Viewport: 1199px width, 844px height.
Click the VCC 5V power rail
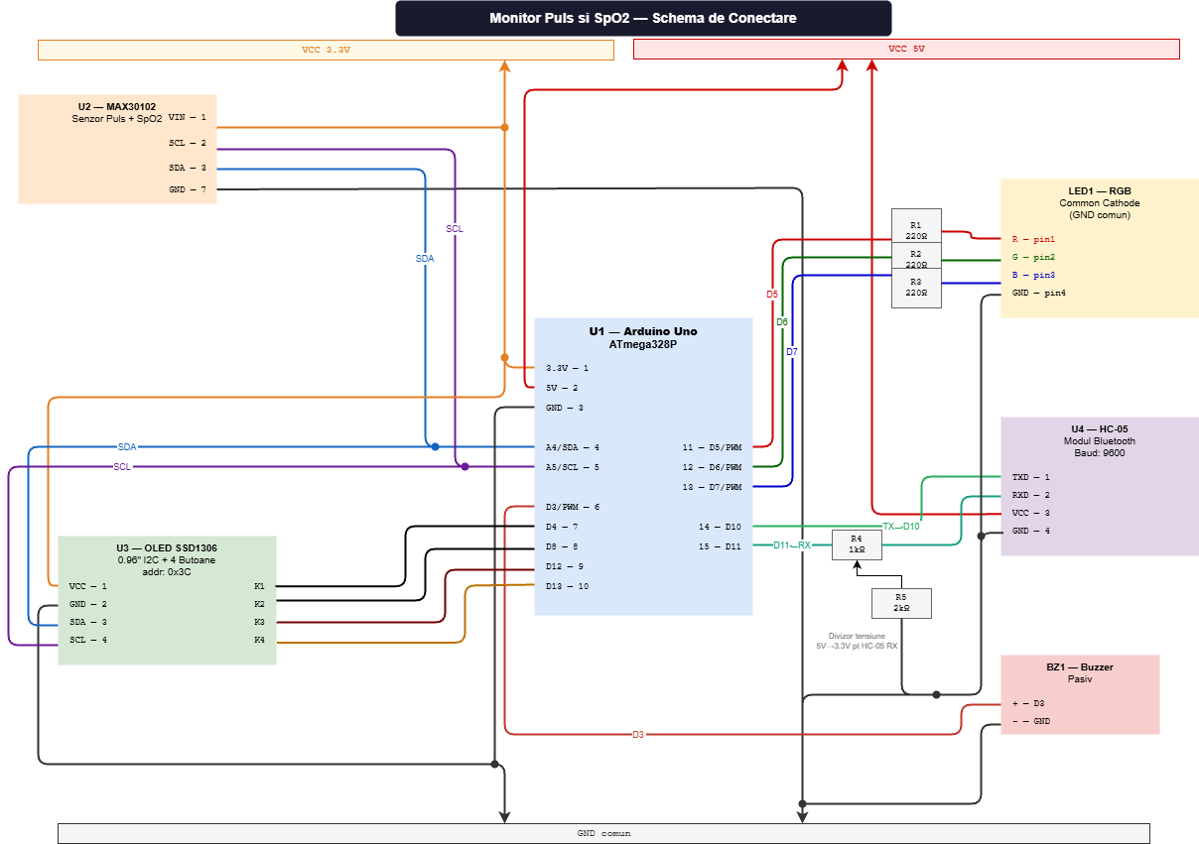pos(906,50)
